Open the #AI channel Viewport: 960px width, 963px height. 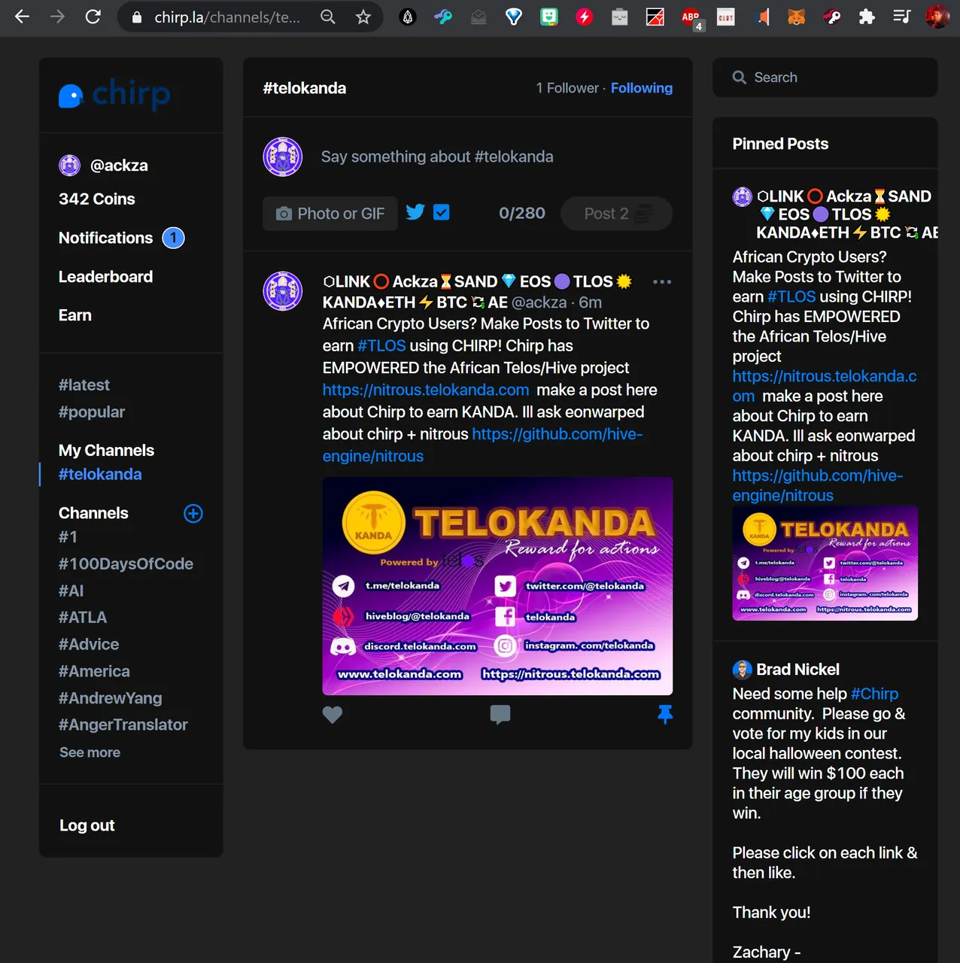point(71,591)
